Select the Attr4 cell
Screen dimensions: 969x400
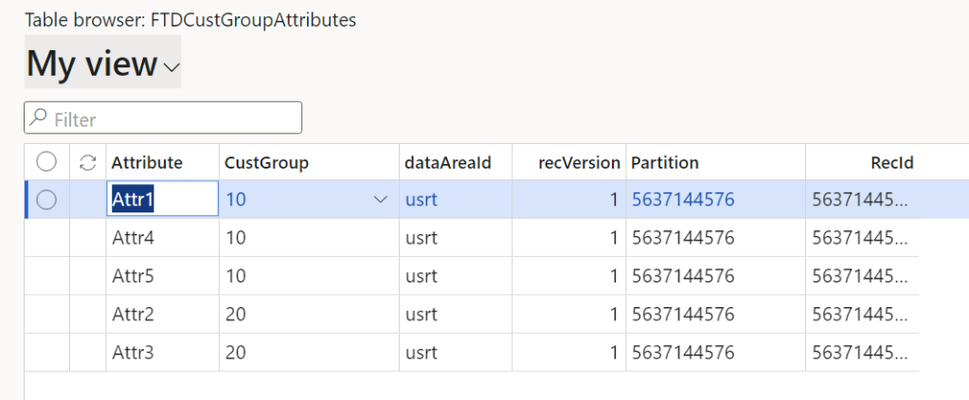[x=134, y=239]
